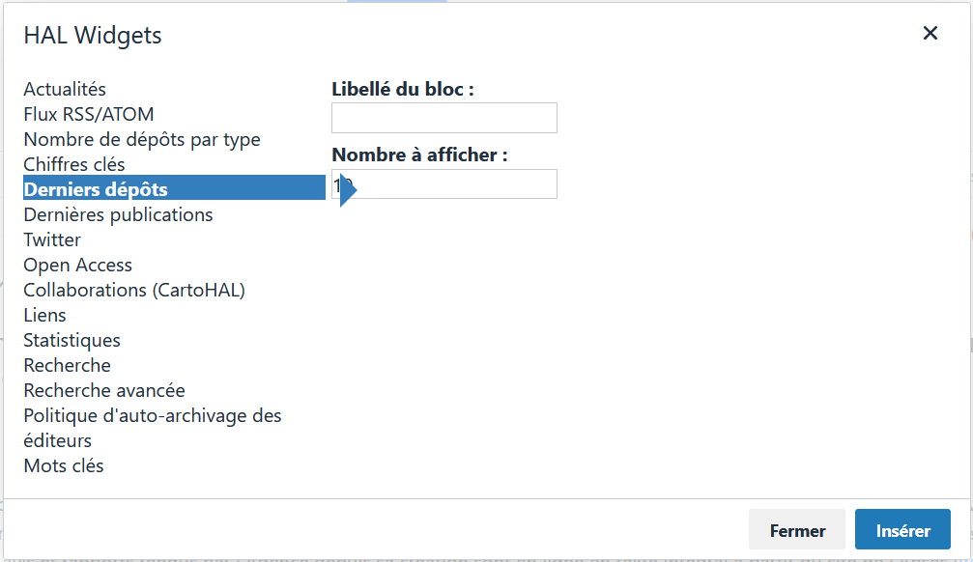Select the Actualités widget
Screen dimensions: 973x562
(x=64, y=89)
